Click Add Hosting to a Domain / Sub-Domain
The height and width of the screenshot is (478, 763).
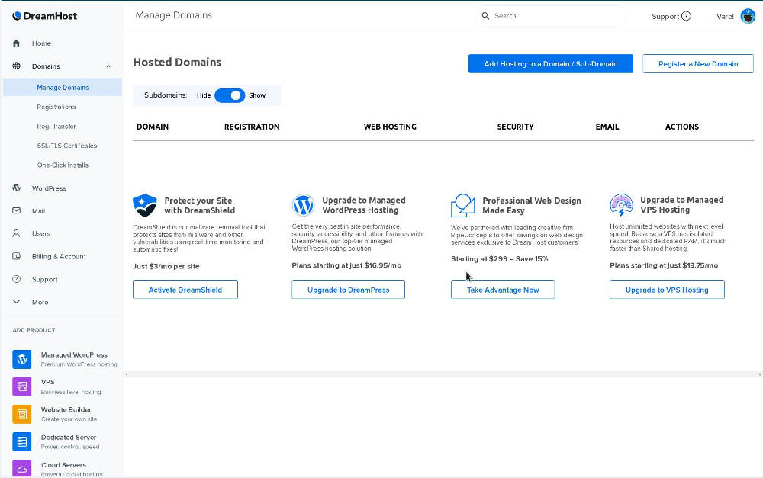pyautogui.click(x=551, y=64)
